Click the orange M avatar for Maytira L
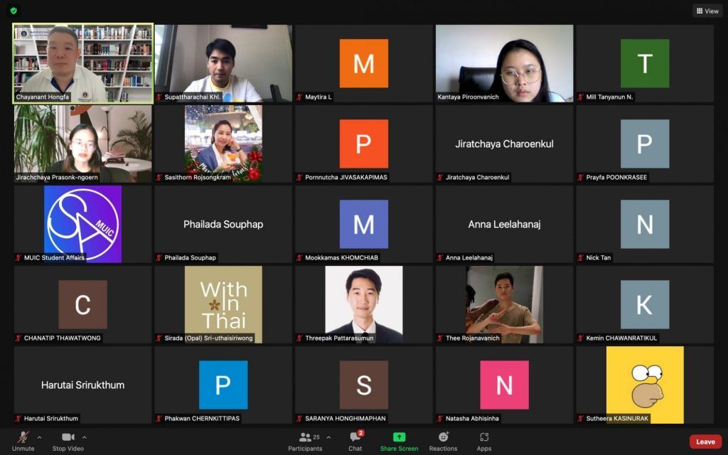The height and width of the screenshot is (455, 728). (x=363, y=63)
